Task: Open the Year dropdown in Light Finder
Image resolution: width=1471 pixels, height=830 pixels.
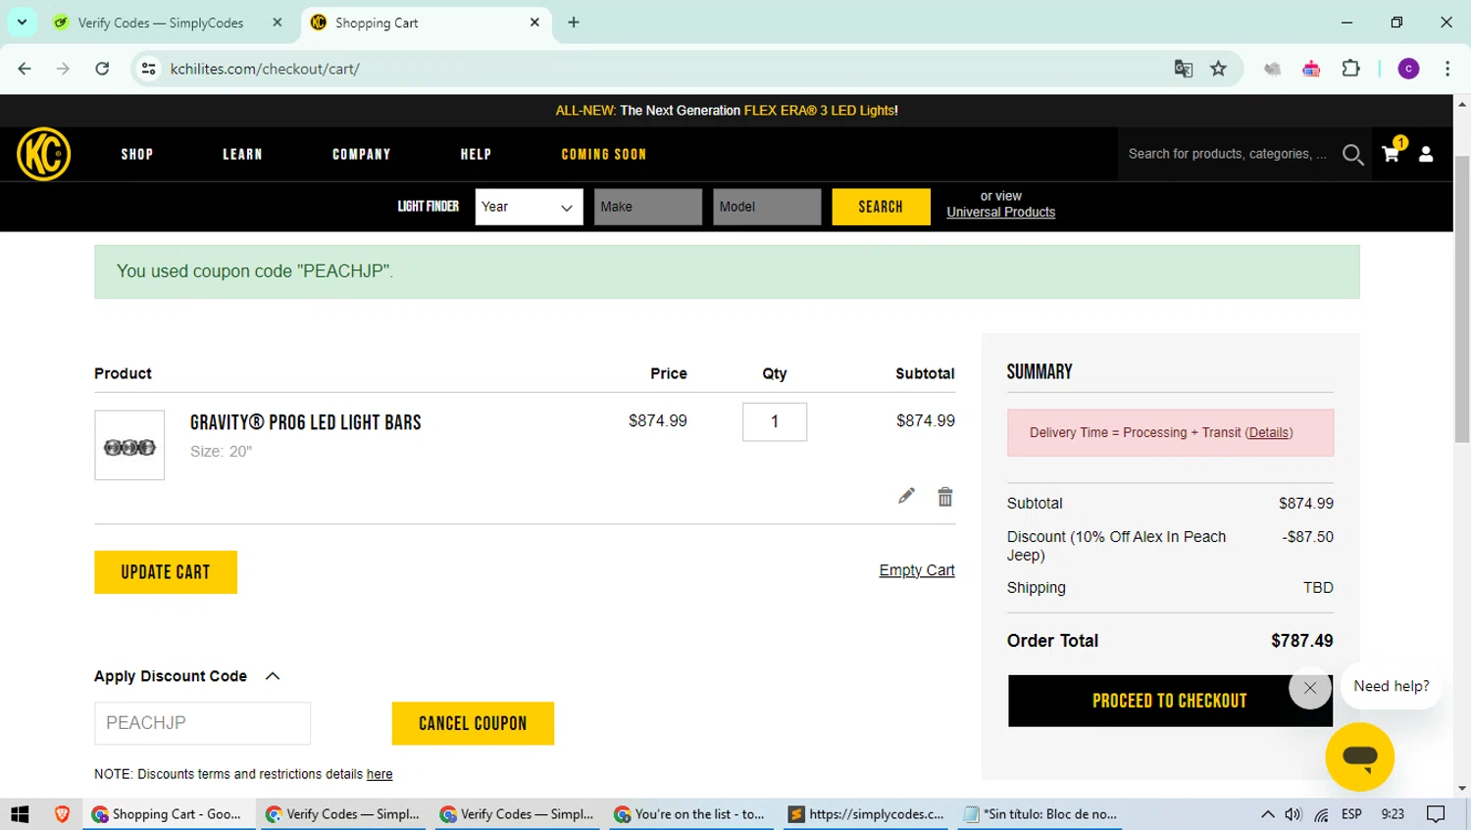Action: 529,207
